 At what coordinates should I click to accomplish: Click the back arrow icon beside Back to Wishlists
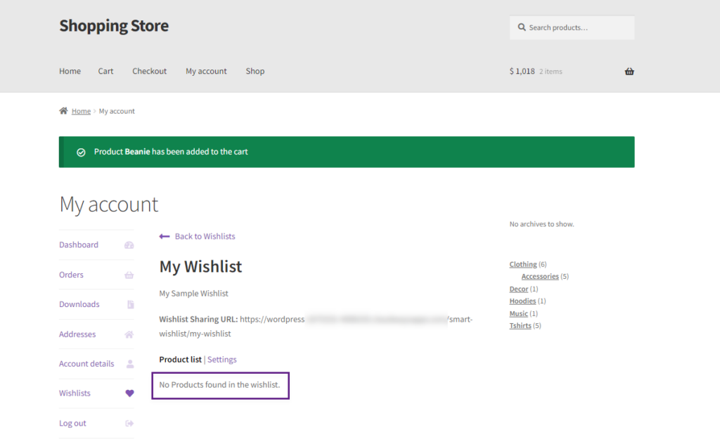tap(165, 236)
